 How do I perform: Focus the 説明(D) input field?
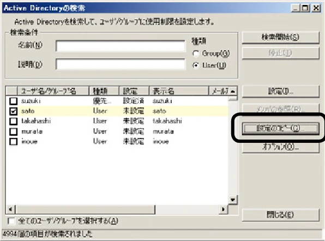tap(121, 64)
